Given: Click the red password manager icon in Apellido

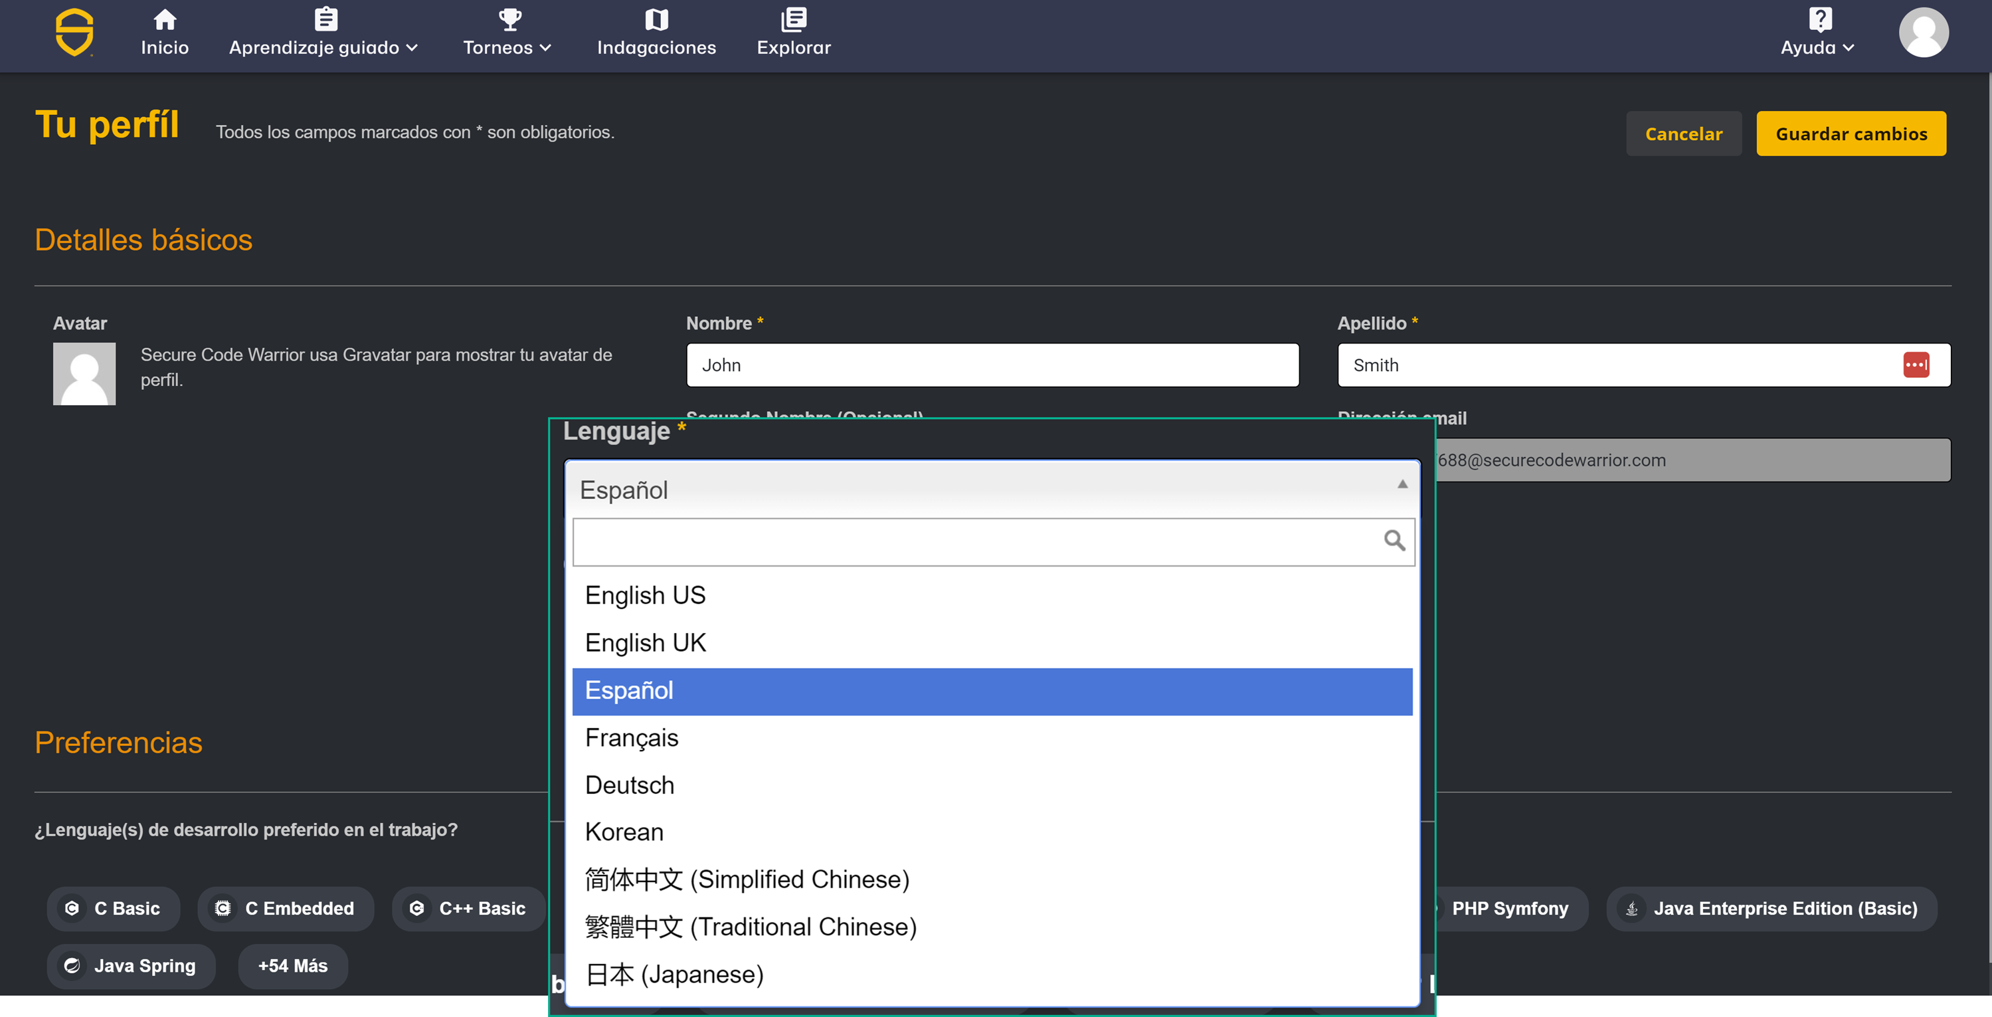Looking at the screenshot, I should tap(1916, 365).
